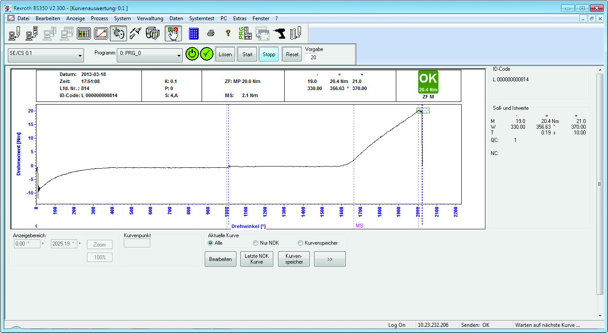Screen dimensions: 608x333
Task: Open the Extras menu
Action: coord(240,18)
